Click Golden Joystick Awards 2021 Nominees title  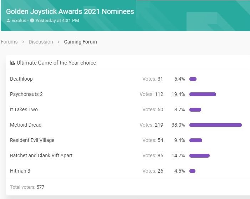coord(70,11)
